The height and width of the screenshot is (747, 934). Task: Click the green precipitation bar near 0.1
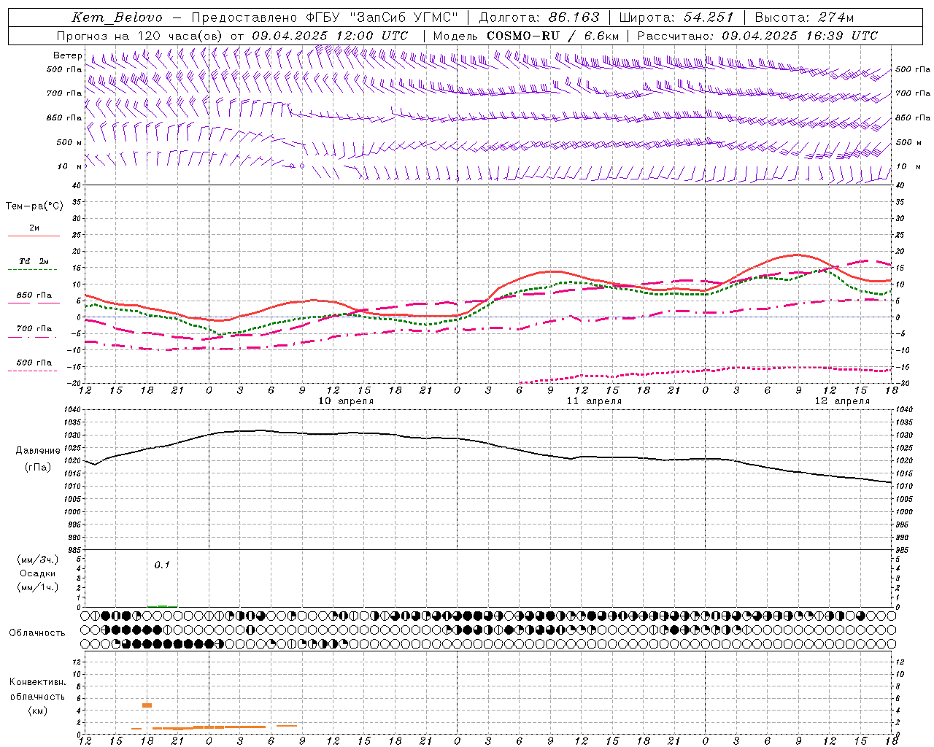point(161,606)
